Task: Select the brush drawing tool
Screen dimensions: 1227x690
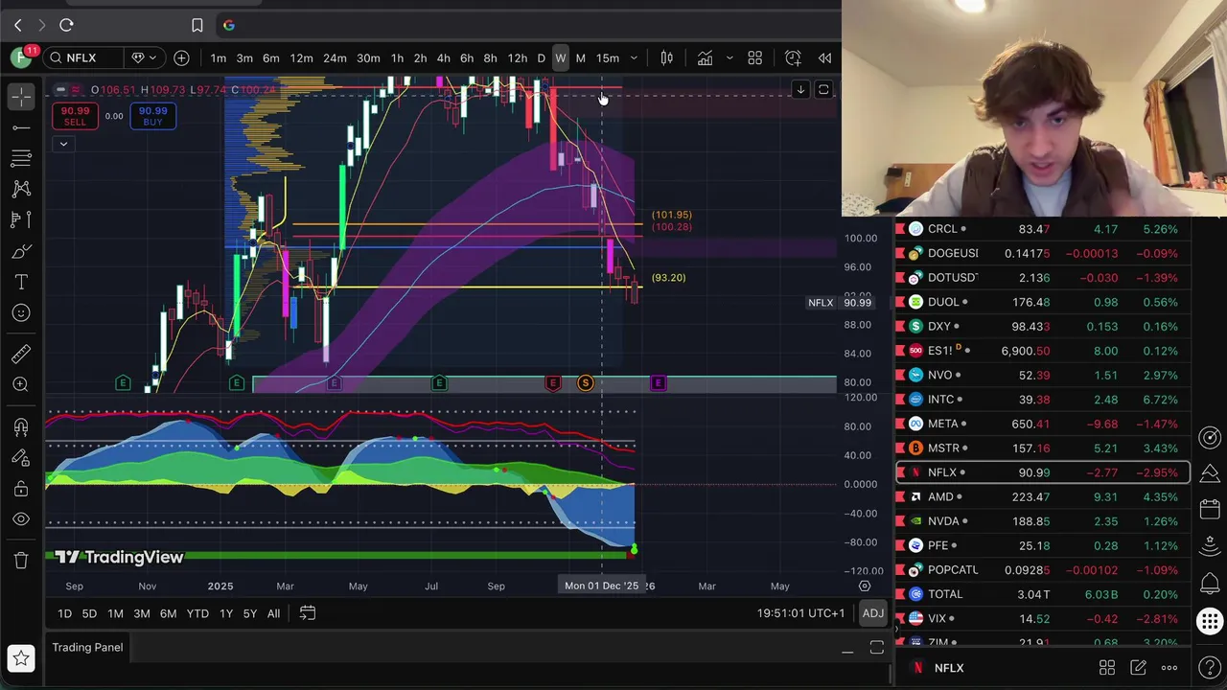Action: pyautogui.click(x=21, y=251)
